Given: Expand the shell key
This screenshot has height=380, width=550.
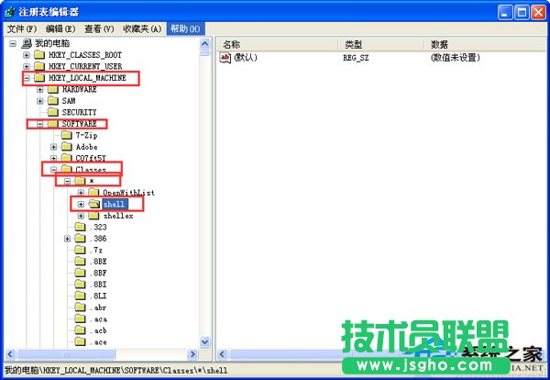Looking at the screenshot, I should point(81,205).
